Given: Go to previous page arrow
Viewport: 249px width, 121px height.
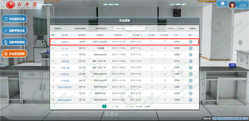Looking at the screenshot, I should coord(100,106).
